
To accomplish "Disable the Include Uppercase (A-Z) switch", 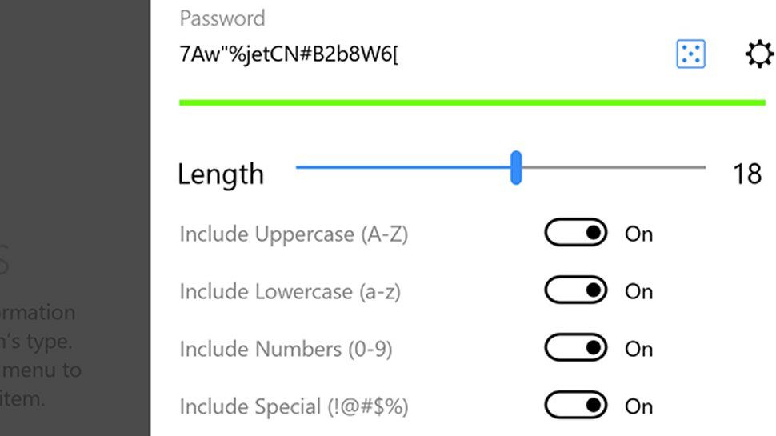I will [x=576, y=234].
